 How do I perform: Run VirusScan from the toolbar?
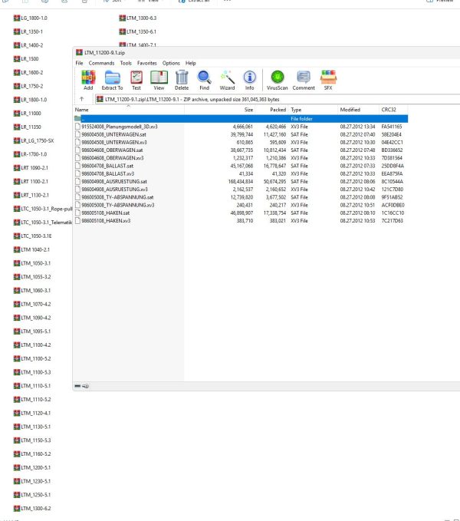(277, 81)
